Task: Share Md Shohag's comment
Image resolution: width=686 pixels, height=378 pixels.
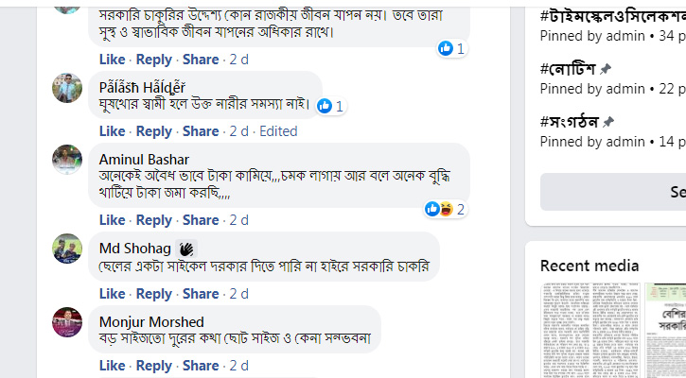Action: (201, 294)
